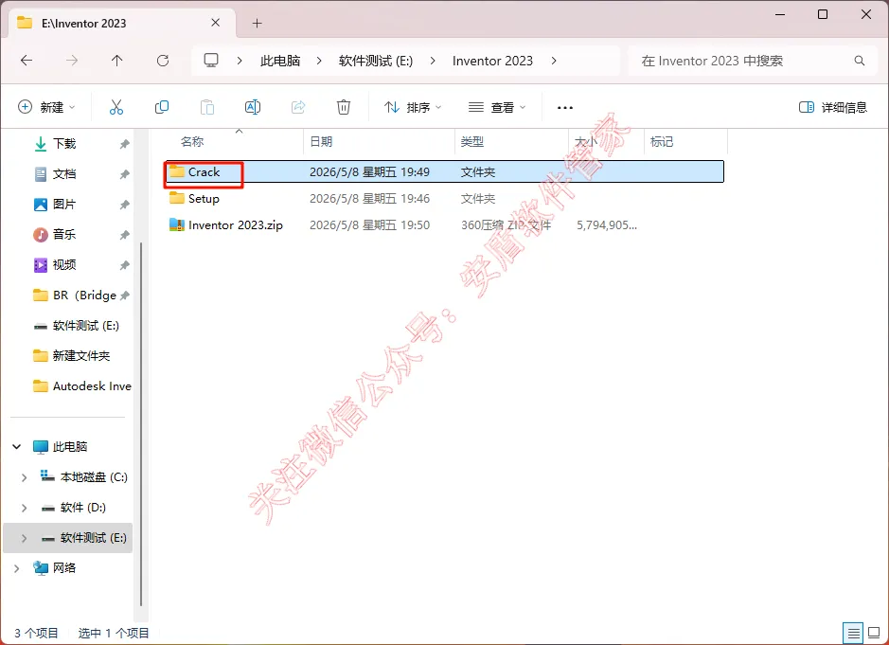Click Inventor 2023 in the breadcrumb
Screen dimensions: 889x645
[x=492, y=61]
